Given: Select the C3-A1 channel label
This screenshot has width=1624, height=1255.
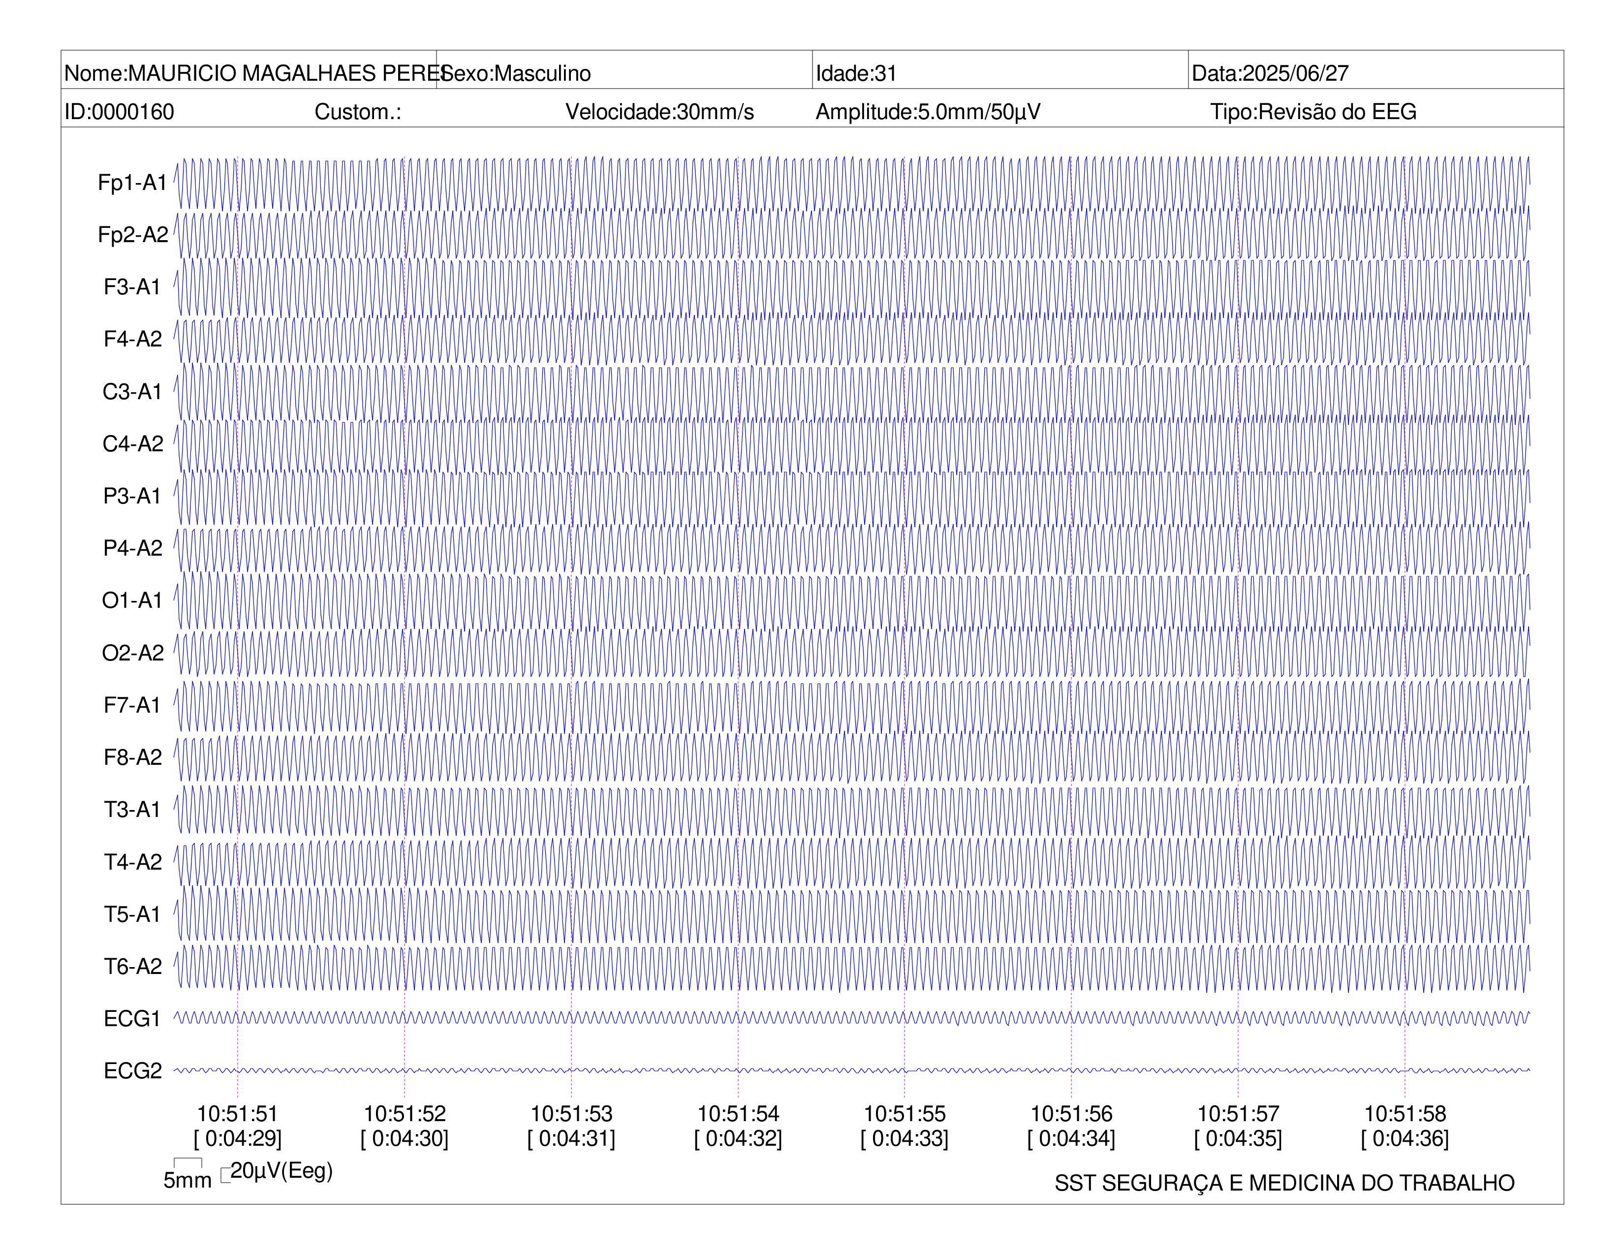Looking at the screenshot, I should click(132, 391).
